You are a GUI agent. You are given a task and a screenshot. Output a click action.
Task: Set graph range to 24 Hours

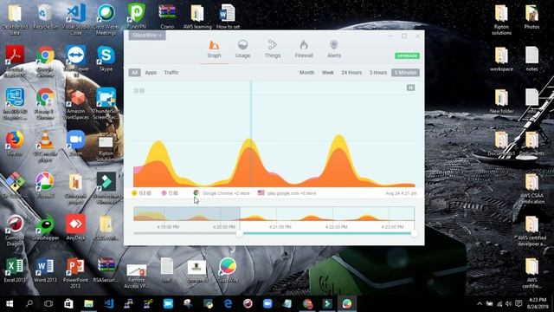(x=351, y=73)
